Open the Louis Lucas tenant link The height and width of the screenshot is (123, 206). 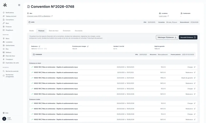(162, 16)
